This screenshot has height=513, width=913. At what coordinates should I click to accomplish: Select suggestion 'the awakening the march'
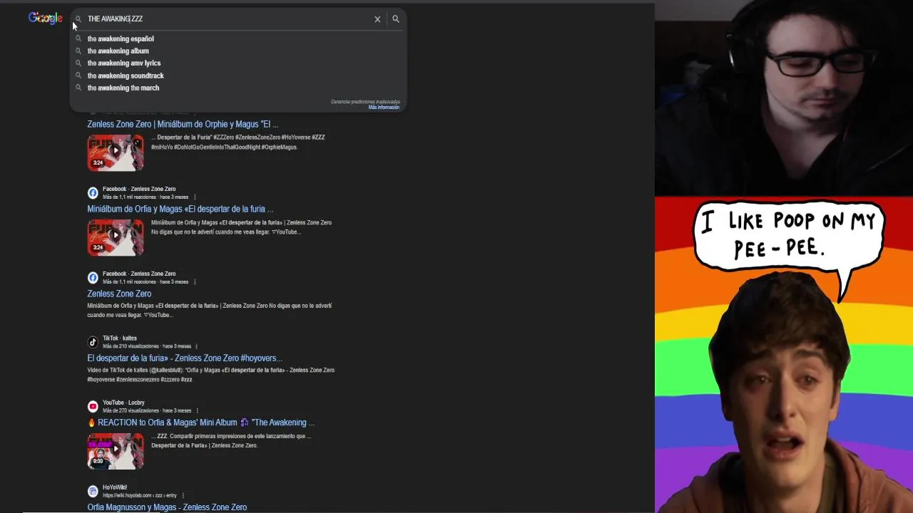[x=123, y=88]
